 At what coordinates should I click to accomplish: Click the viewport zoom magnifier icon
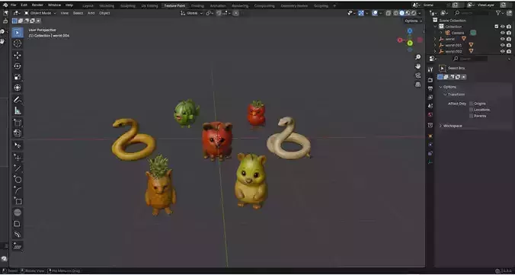pyautogui.click(x=417, y=57)
